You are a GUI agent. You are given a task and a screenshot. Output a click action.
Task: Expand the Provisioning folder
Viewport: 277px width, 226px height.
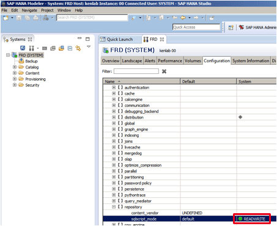pos(15,79)
